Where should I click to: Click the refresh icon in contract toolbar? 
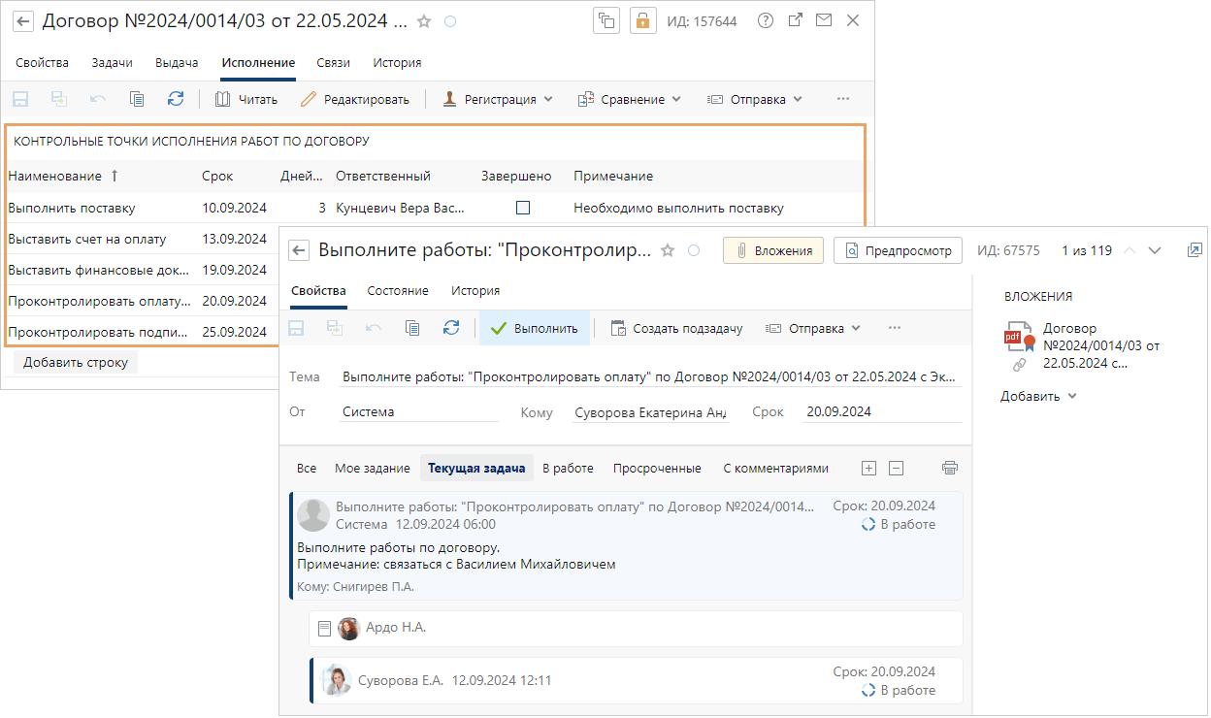176,99
